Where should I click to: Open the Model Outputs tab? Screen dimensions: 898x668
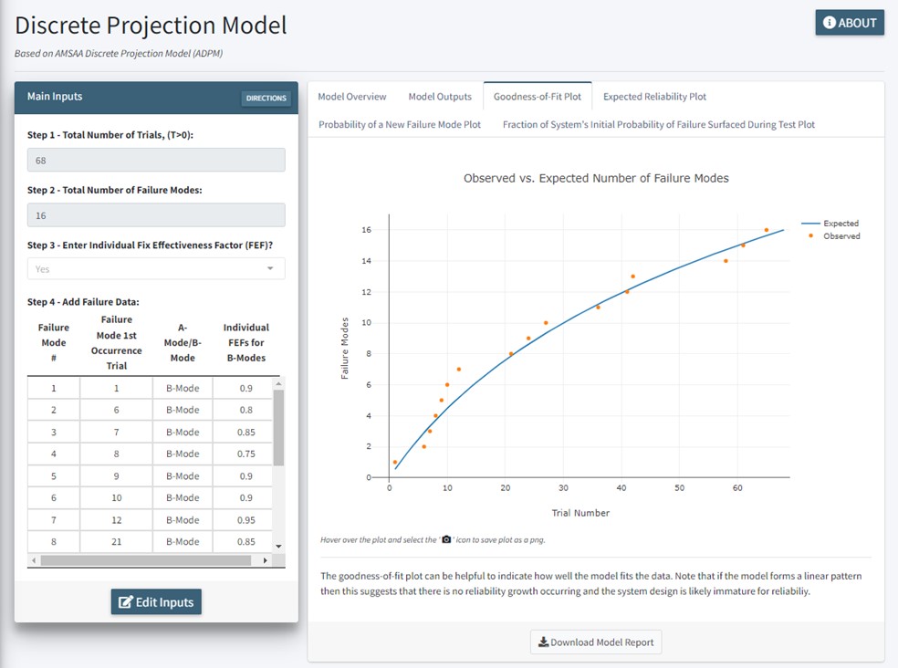click(x=440, y=97)
